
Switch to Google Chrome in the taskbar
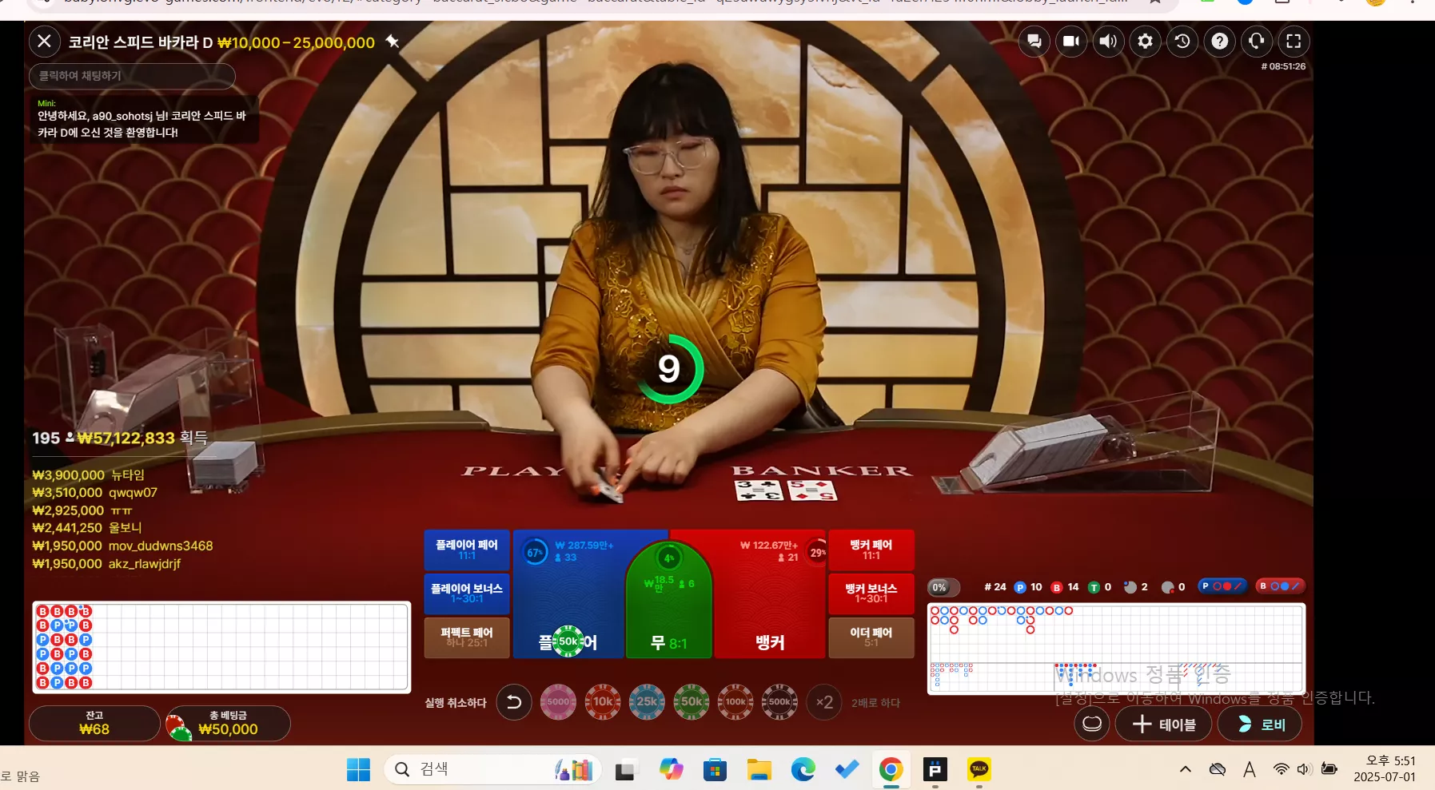point(891,769)
